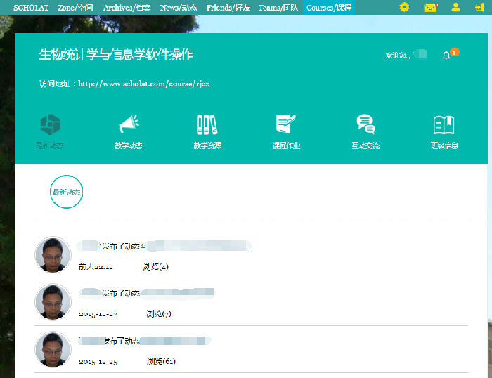Open 互动交流 chat bubbles icon

(365, 125)
